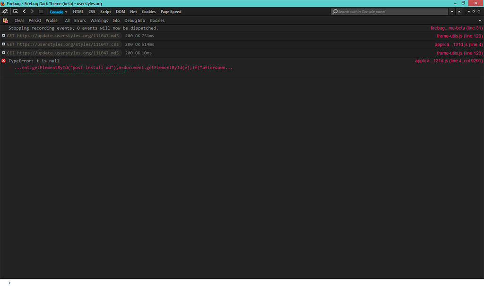Open frame-utils.js link on 751ms row
The width and height of the screenshot is (484, 286).
pyautogui.click(x=459, y=36)
